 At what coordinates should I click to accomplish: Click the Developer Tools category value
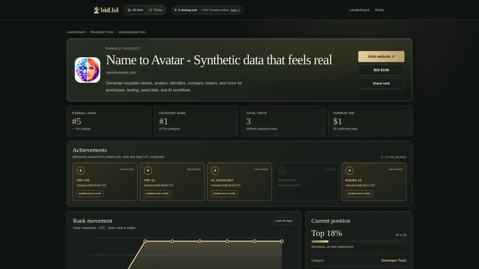(x=394, y=261)
